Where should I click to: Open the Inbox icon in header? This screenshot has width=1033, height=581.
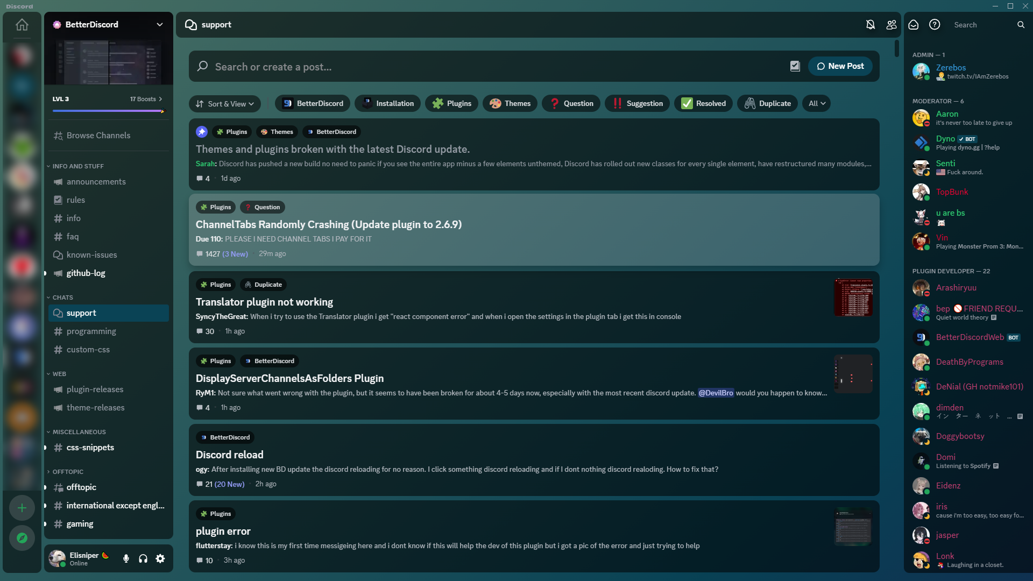(x=914, y=25)
